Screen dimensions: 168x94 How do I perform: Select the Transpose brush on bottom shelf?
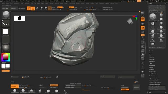[65, 92]
